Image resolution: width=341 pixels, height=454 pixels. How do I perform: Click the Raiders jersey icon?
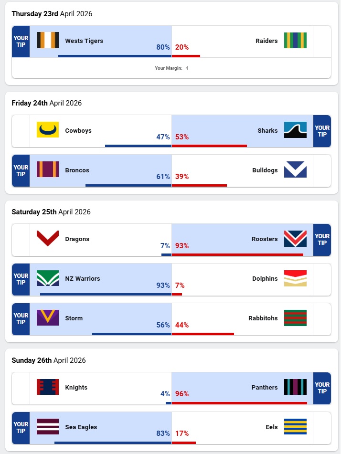295,41
